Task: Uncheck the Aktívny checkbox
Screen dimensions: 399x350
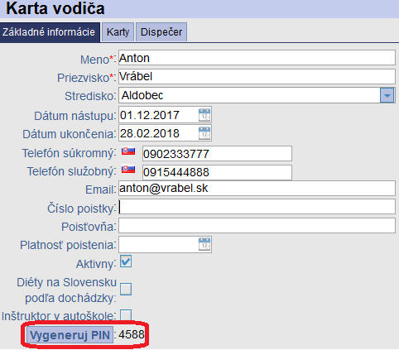Action: [x=126, y=261]
